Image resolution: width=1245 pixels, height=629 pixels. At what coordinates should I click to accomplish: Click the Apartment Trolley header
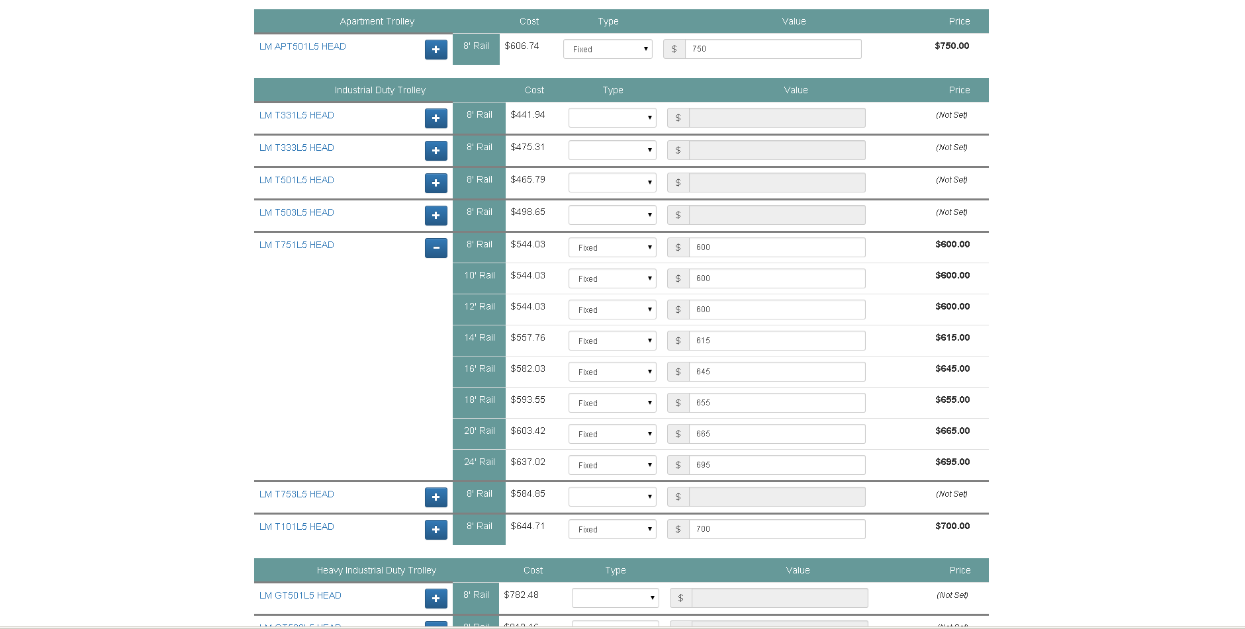377,21
